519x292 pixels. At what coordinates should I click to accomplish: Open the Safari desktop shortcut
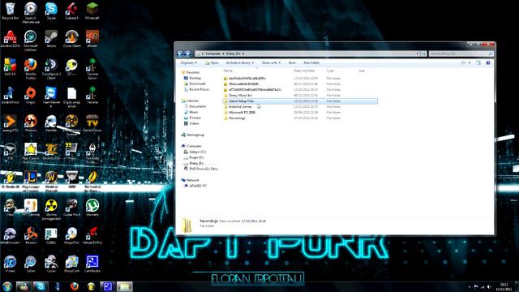[x=31, y=264]
